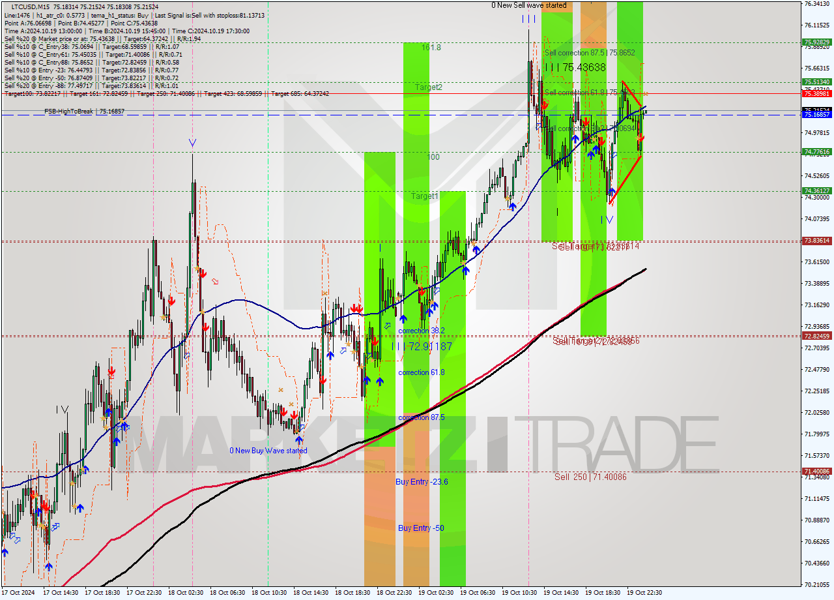Click the red 75.38981 price tag

[x=816, y=94]
